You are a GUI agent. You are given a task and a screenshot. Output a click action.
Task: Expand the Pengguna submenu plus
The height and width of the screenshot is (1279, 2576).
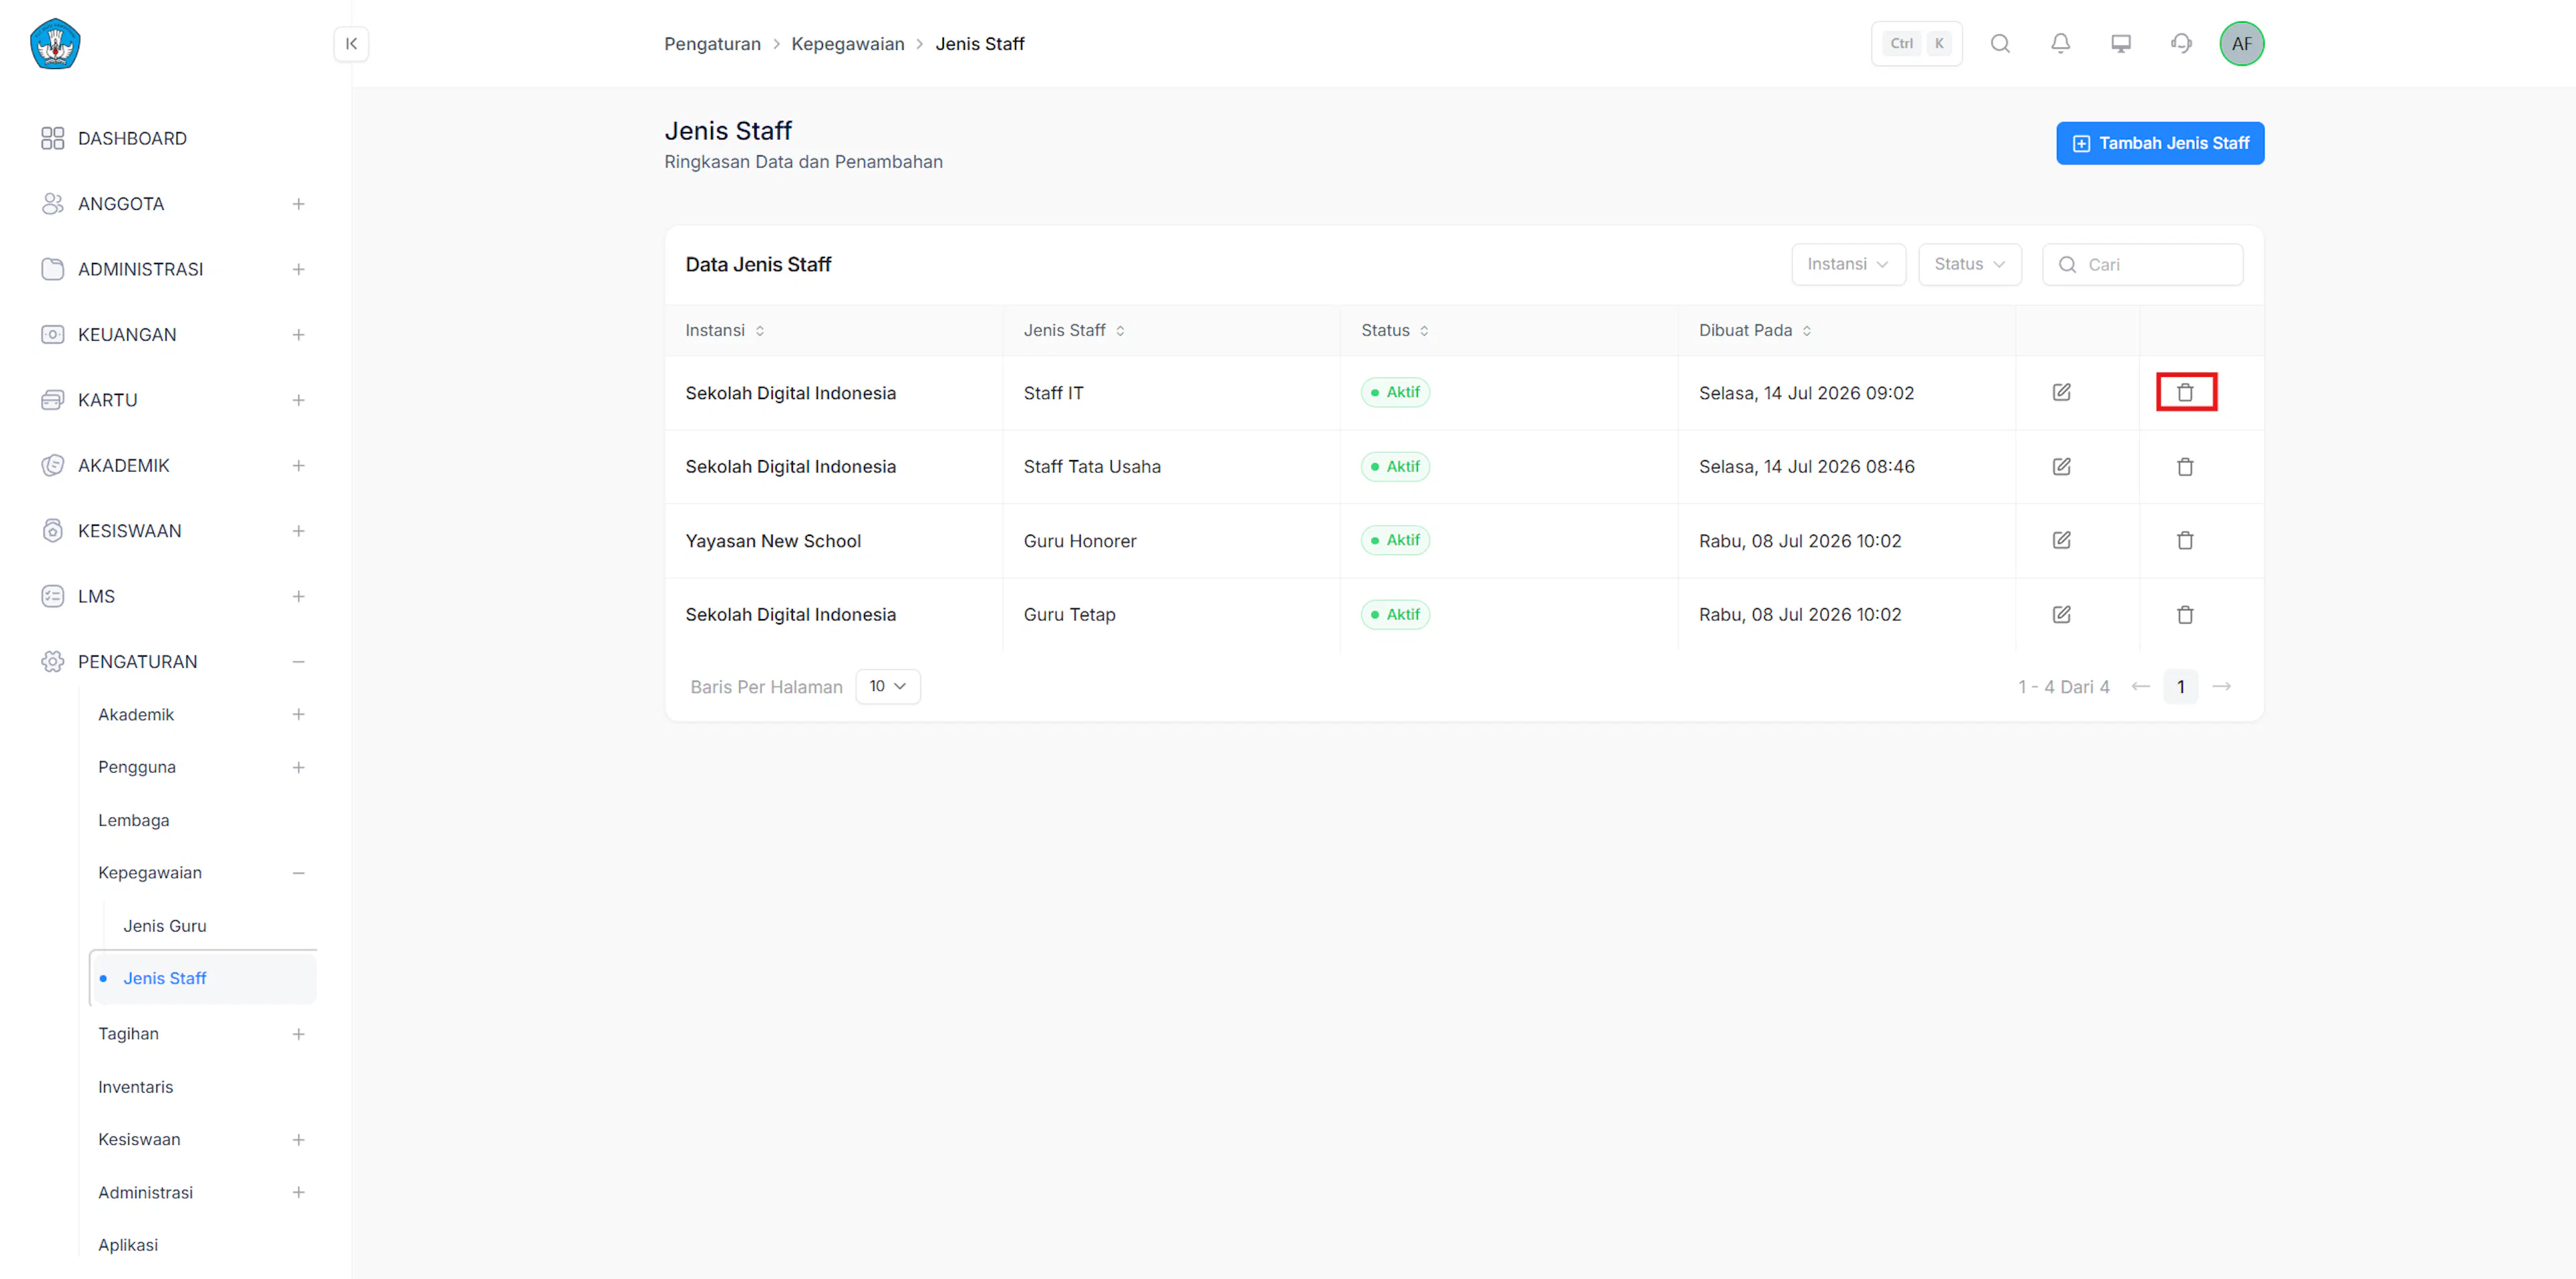298,767
